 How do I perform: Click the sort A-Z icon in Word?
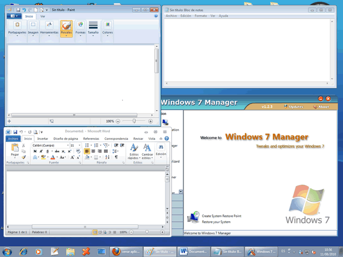(107, 157)
